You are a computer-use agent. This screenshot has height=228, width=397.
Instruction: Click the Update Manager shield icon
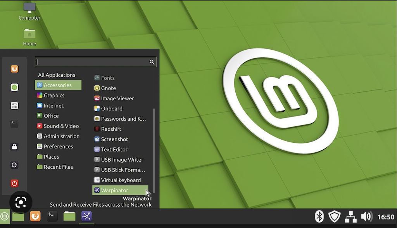(x=334, y=216)
